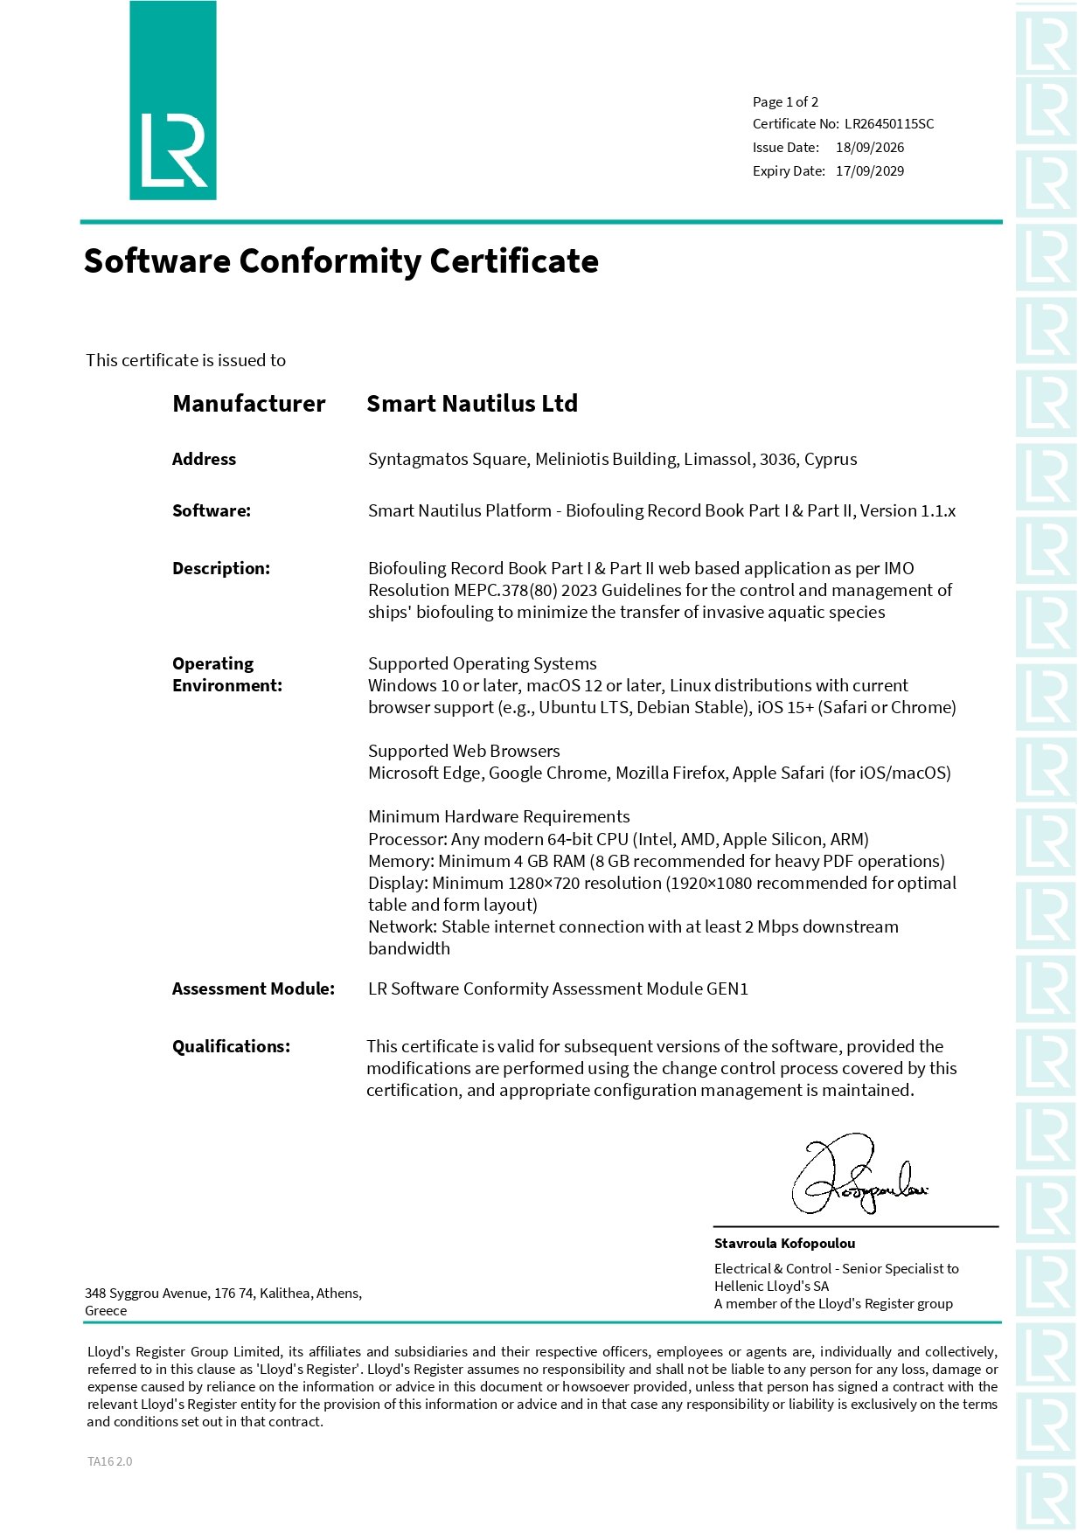
Task: Click the 'Assessment Module:' label
Action: [254, 988]
